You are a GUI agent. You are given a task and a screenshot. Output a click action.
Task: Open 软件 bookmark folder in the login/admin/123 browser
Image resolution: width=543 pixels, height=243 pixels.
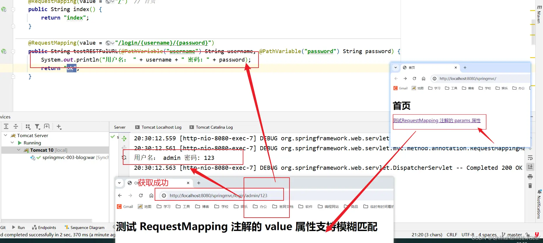pos(305,207)
